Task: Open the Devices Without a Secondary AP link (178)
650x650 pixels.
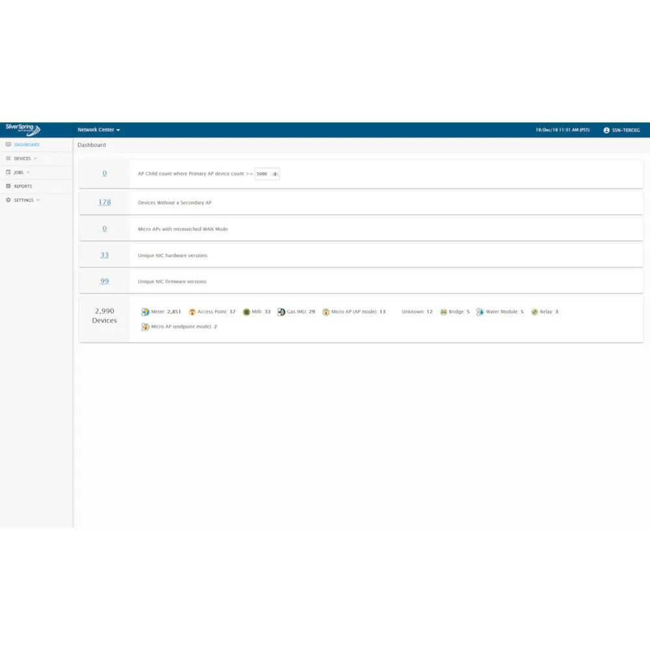Action: click(104, 202)
